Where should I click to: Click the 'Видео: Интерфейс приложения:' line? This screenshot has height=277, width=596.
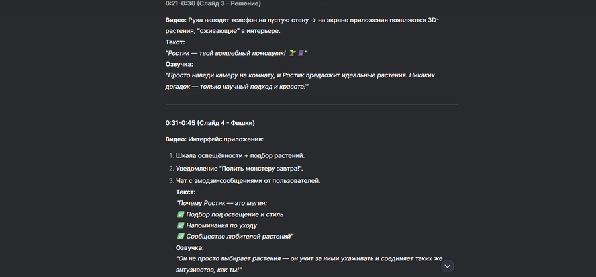tap(214, 139)
